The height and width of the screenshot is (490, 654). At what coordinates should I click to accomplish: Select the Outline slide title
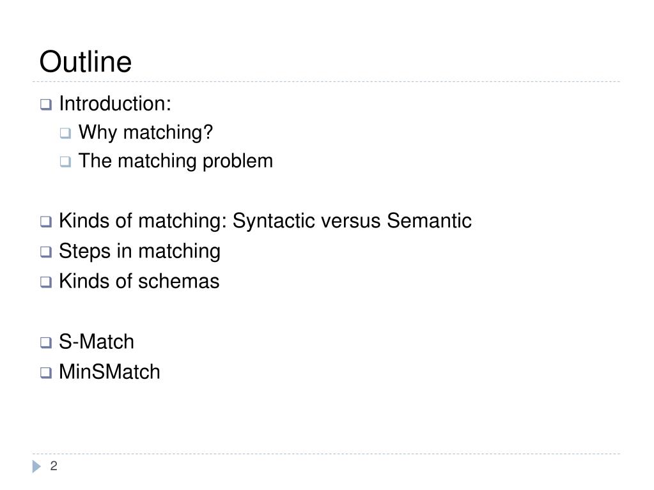point(86,62)
